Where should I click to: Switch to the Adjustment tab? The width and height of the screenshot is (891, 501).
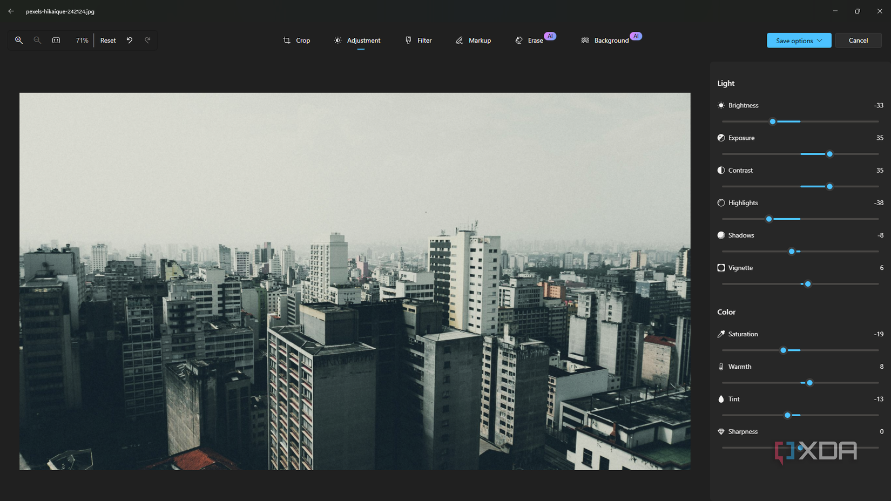(x=358, y=40)
